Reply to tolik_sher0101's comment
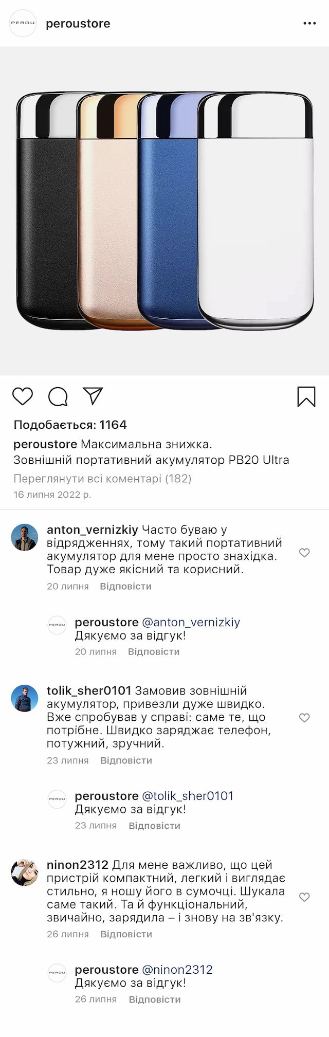 [x=126, y=760]
